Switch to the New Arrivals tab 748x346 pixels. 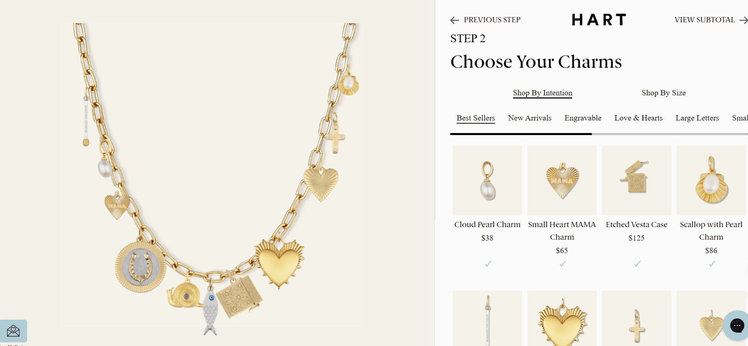(530, 118)
